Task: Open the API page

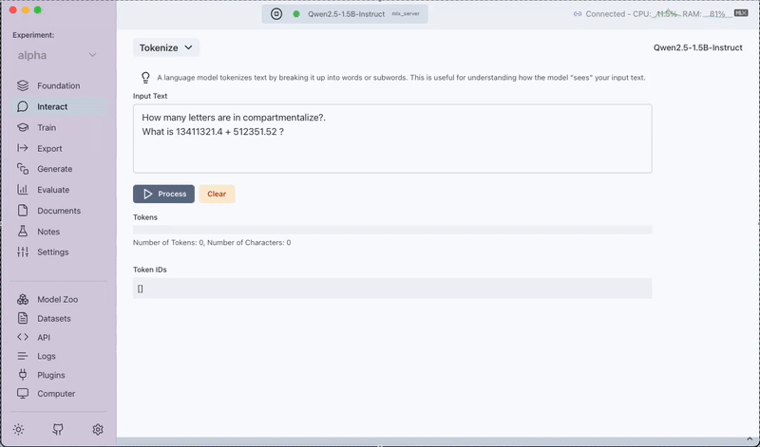Action: 44,337
